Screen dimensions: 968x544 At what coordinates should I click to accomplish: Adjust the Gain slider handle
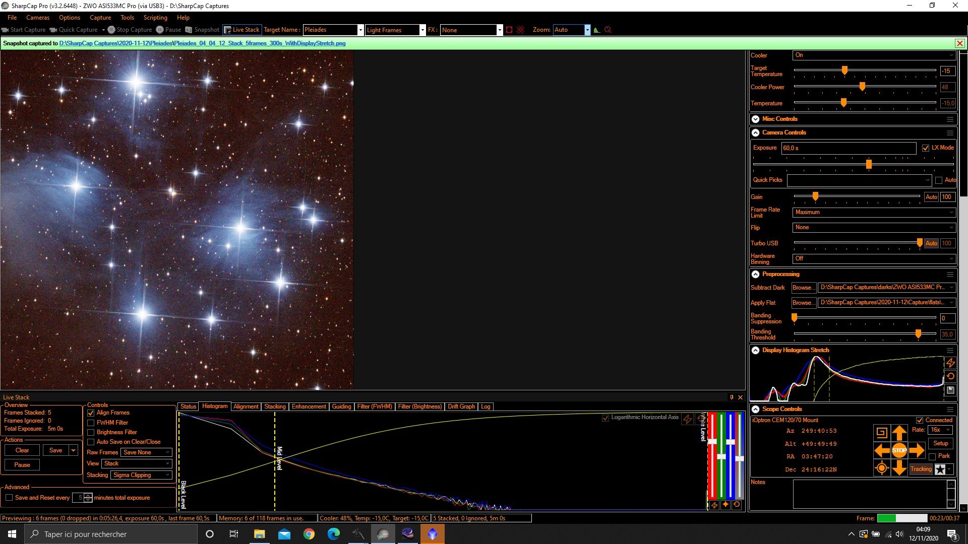pyautogui.click(x=815, y=196)
